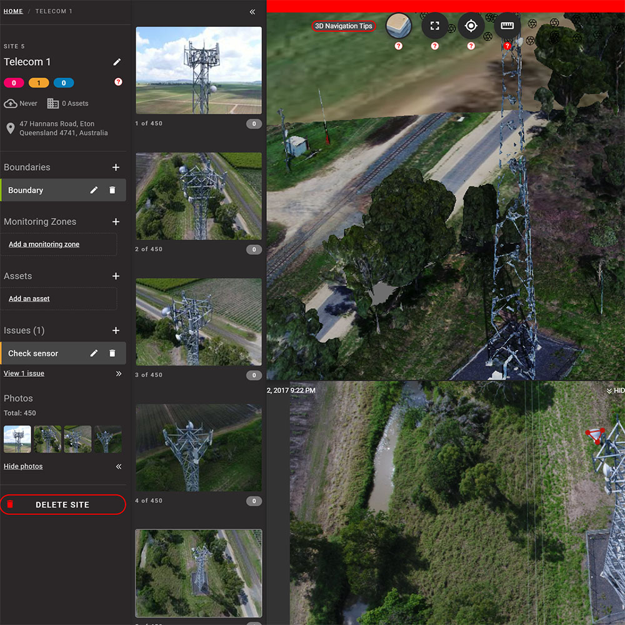Image resolution: width=625 pixels, height=625 pixels.
Task: Edit the Boundary entry
Action: click(94, 190)
